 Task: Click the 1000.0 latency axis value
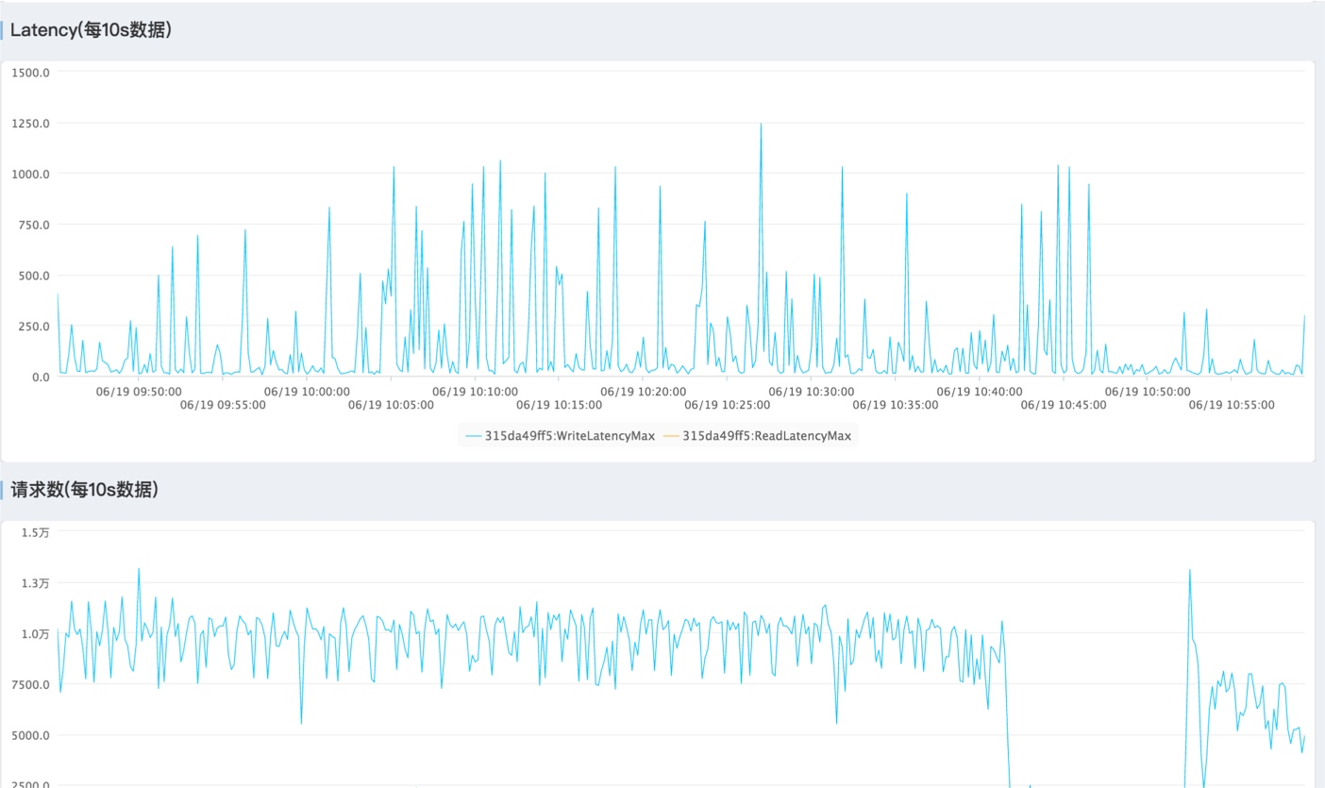click(x=31, y=174)
